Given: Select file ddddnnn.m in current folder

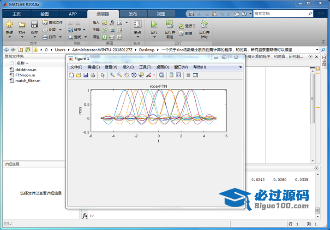Looking at the screenshot, I should click(26, 69).
